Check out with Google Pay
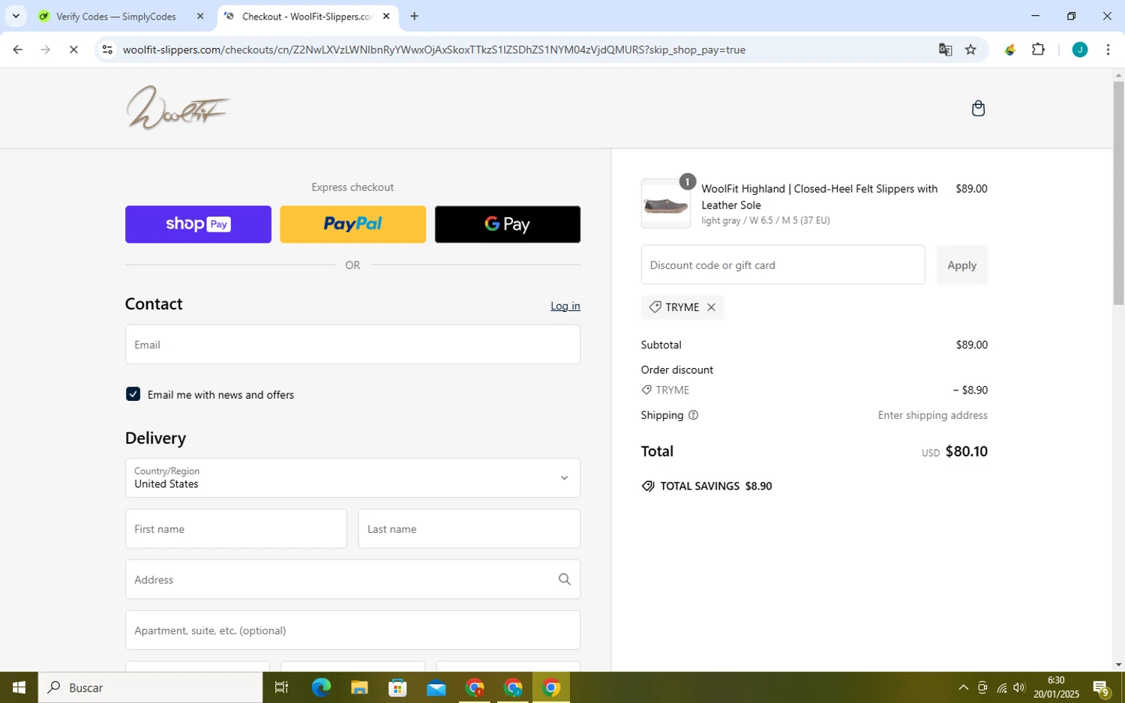 [x=508, y=224]
